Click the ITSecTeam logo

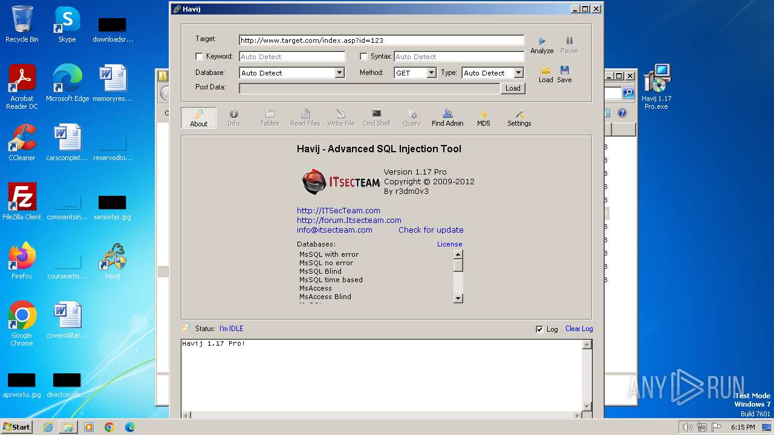(341, 181)
